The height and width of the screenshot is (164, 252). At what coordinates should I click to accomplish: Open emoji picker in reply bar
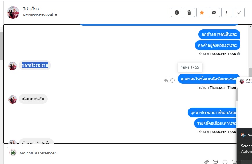(225, 162)
